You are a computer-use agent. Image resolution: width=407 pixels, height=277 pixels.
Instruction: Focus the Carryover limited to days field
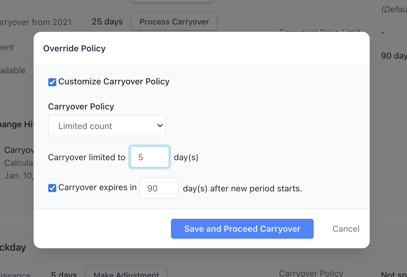click(149, 157)
